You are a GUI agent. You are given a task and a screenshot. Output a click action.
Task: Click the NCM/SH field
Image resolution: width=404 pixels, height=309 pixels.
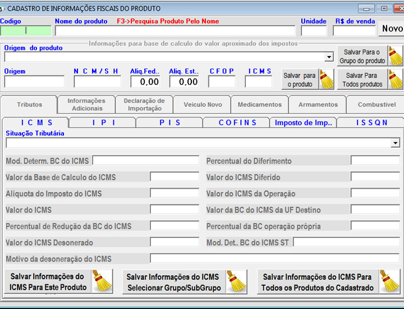pos(98,81)
